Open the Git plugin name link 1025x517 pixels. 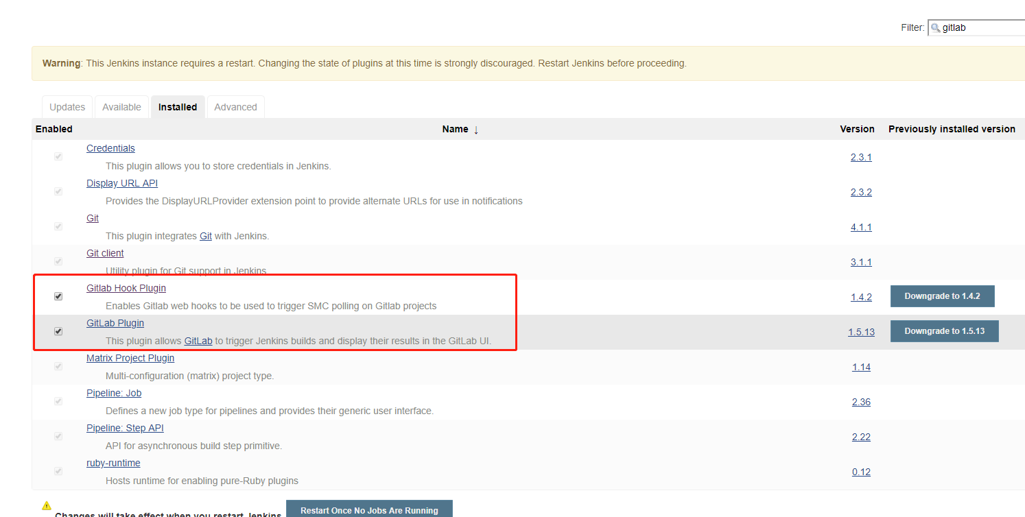click(x=93, y=218)
